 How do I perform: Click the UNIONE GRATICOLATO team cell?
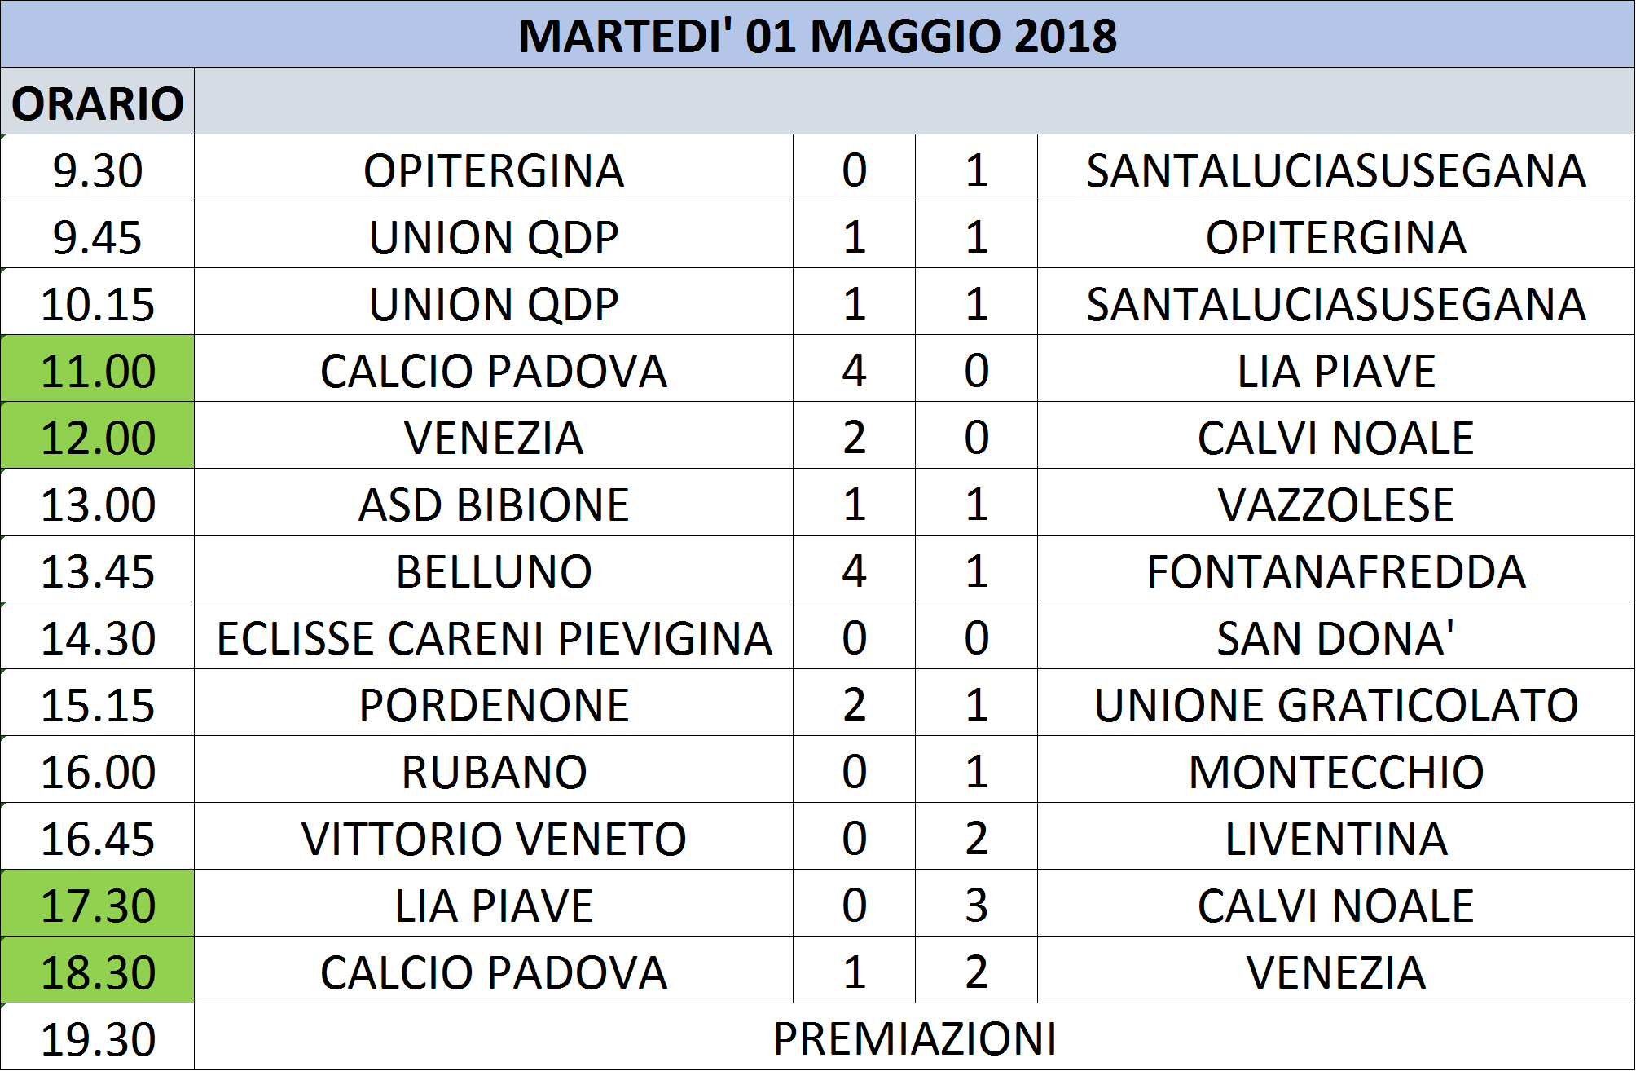coord(1336,703)
